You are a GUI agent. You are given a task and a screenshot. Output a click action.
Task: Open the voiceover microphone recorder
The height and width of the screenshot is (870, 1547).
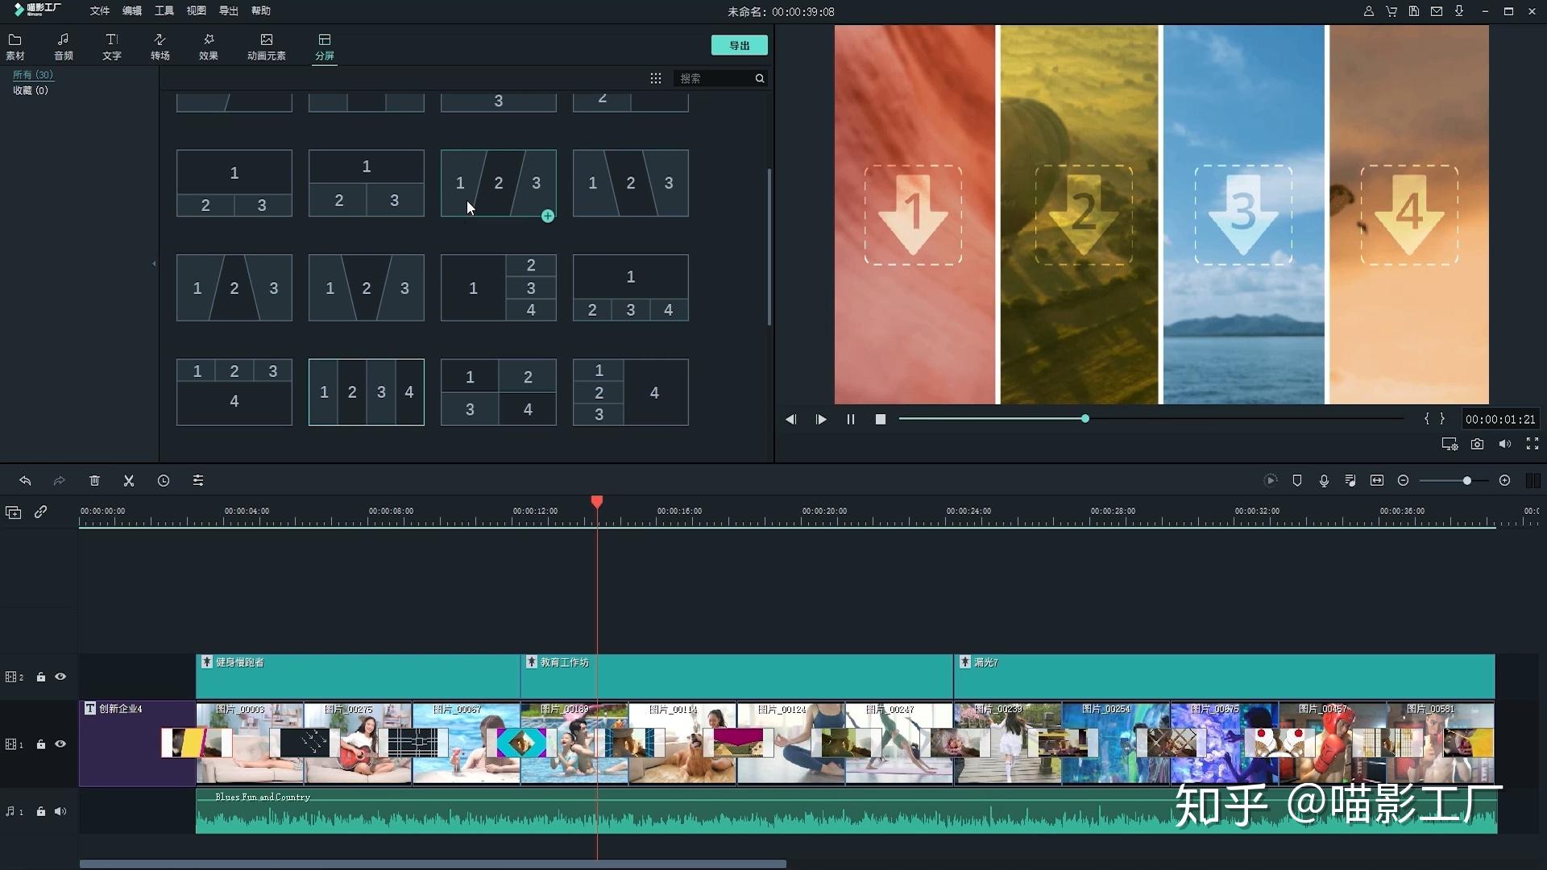(x=1324, y=481)
